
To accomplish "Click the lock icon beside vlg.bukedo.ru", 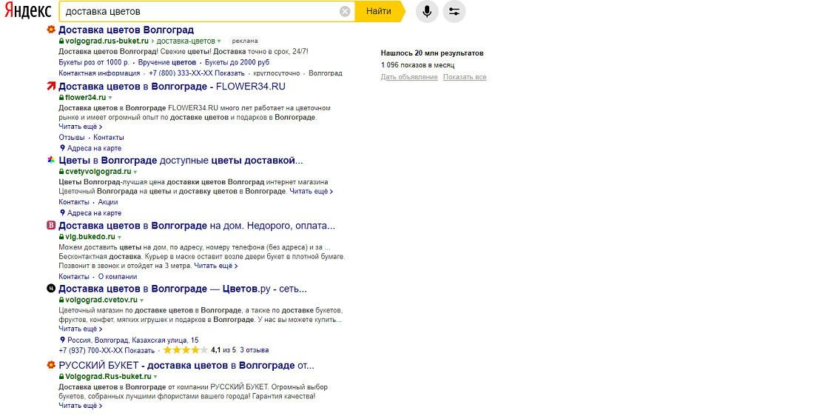I will [61, 237].
